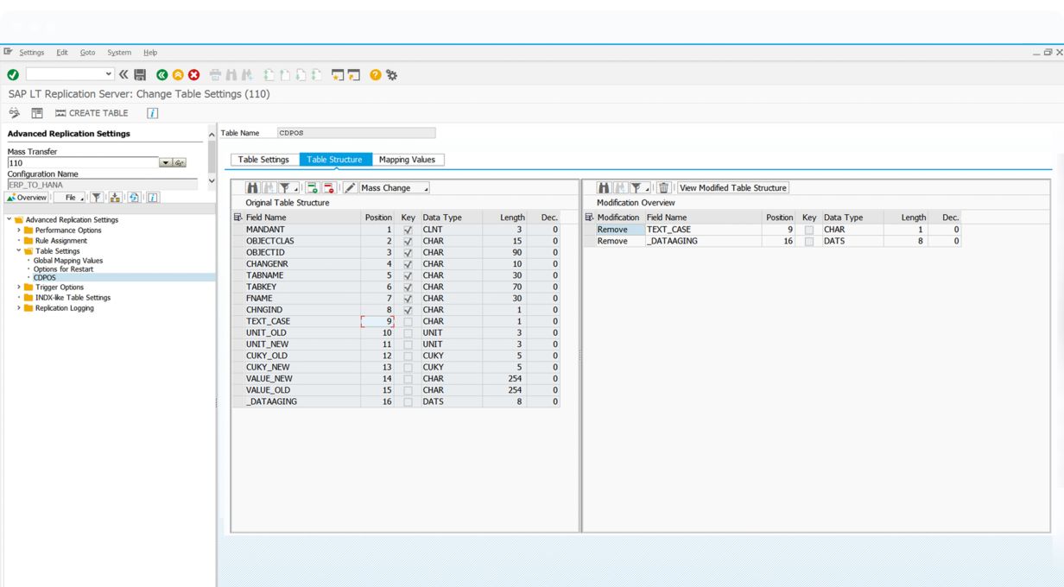Expand the Performance Options tree node

[19, 230]
